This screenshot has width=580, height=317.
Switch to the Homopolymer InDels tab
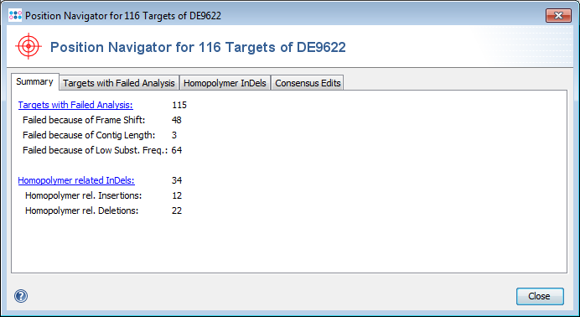(x=225, y=83)
